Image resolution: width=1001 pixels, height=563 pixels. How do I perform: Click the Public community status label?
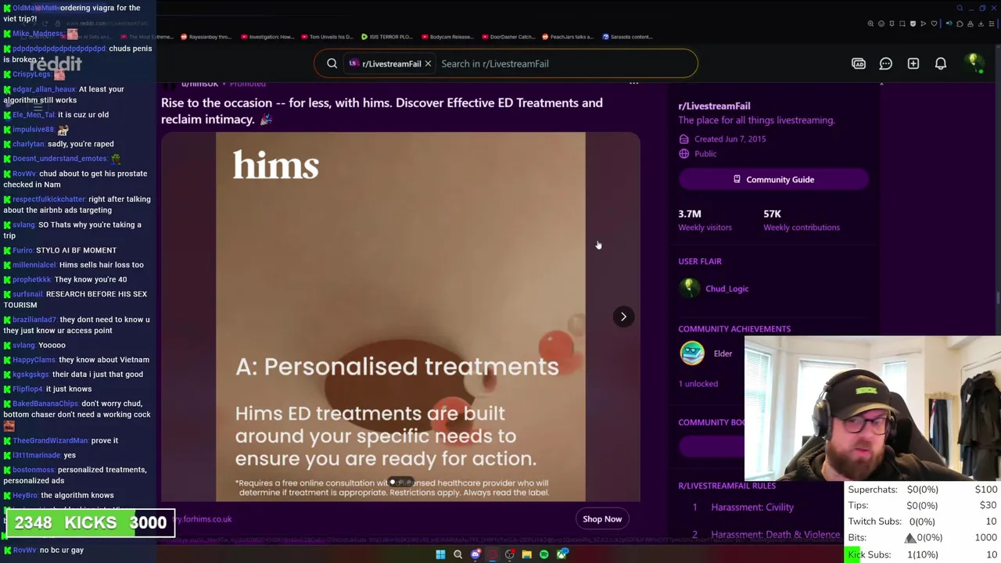705,154
